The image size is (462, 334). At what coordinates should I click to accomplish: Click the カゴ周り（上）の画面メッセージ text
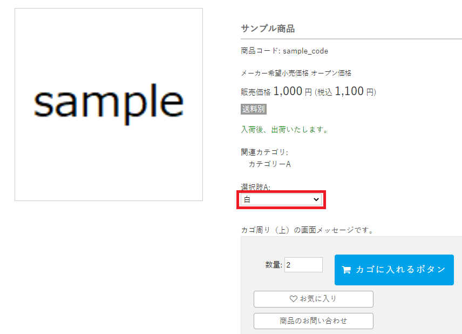[x=307, y=230]
